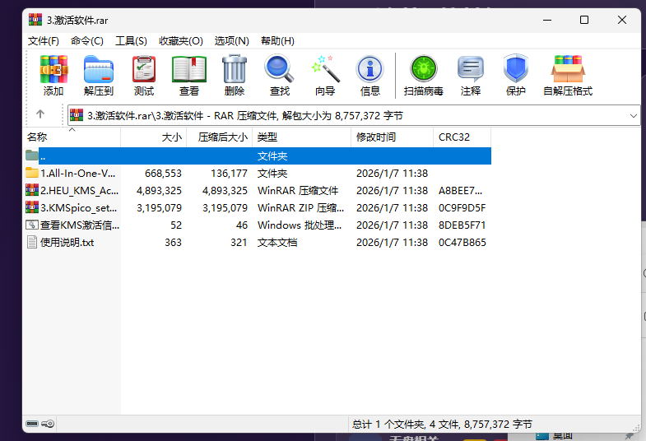Screen dimensions: 646x441
Task: Click the WinRAR title bar app icon
Action: [x=35, y=20]
